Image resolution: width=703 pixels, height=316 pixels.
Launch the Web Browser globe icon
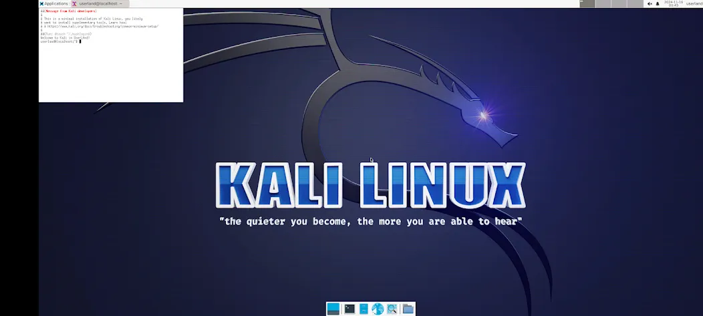[378, 309]
